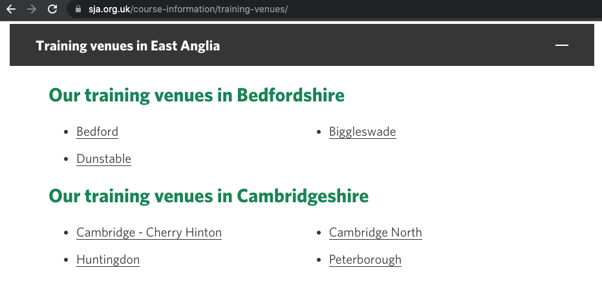602x285 pixels.
Task: Open the Peterborough venue link
Action: [365, 260]
